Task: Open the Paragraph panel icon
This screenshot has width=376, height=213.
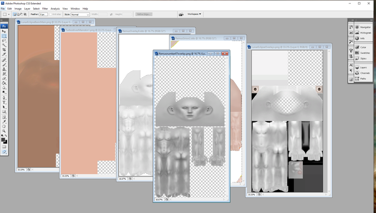Action: click(351, 71)
